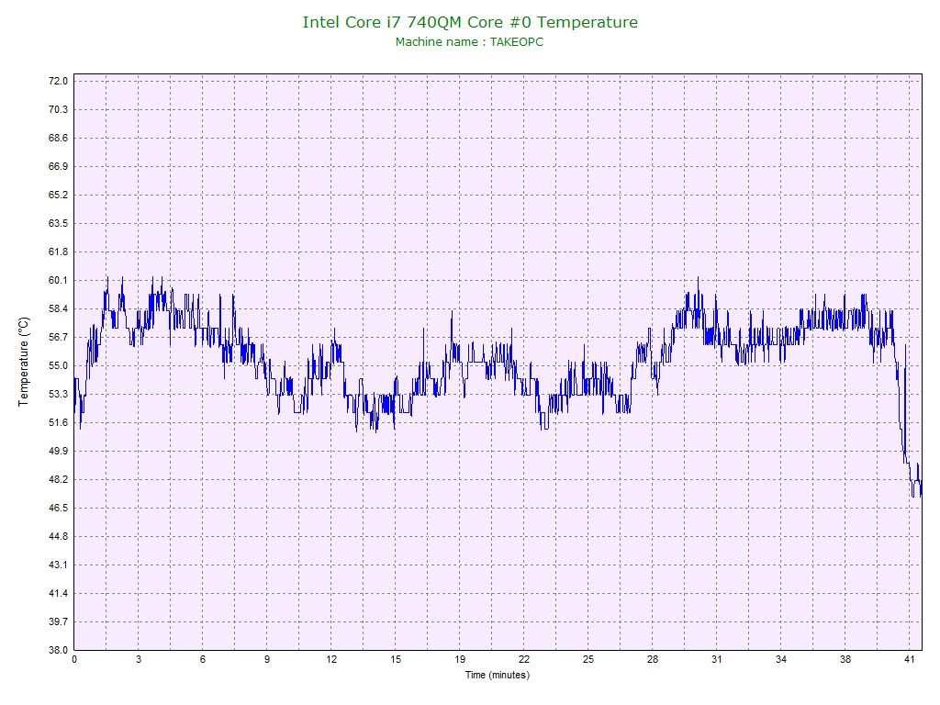Viewport: 940px width, 705px height.
Task: Click the 15 minute time axis label
Action: [396, 659]
